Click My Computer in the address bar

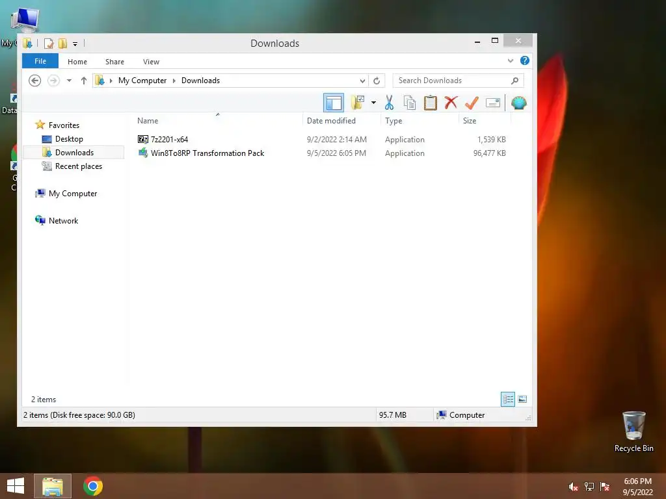(142, 80)
